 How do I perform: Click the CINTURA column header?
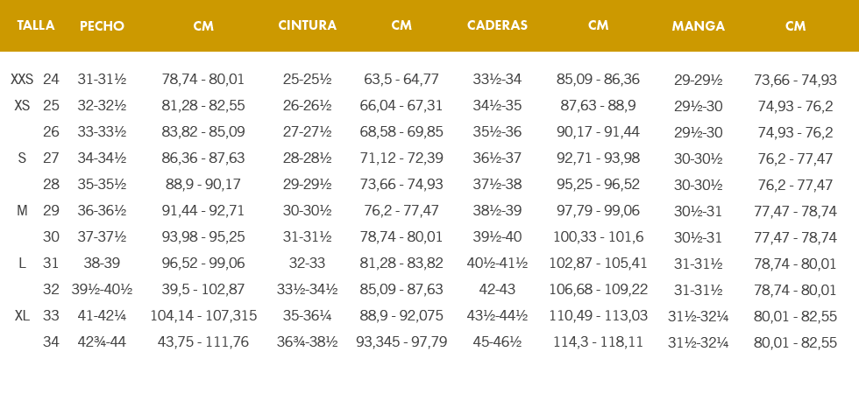click(x=307, y=25)
